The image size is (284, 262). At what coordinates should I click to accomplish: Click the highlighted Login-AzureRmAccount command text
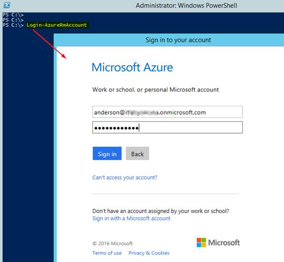56,25
